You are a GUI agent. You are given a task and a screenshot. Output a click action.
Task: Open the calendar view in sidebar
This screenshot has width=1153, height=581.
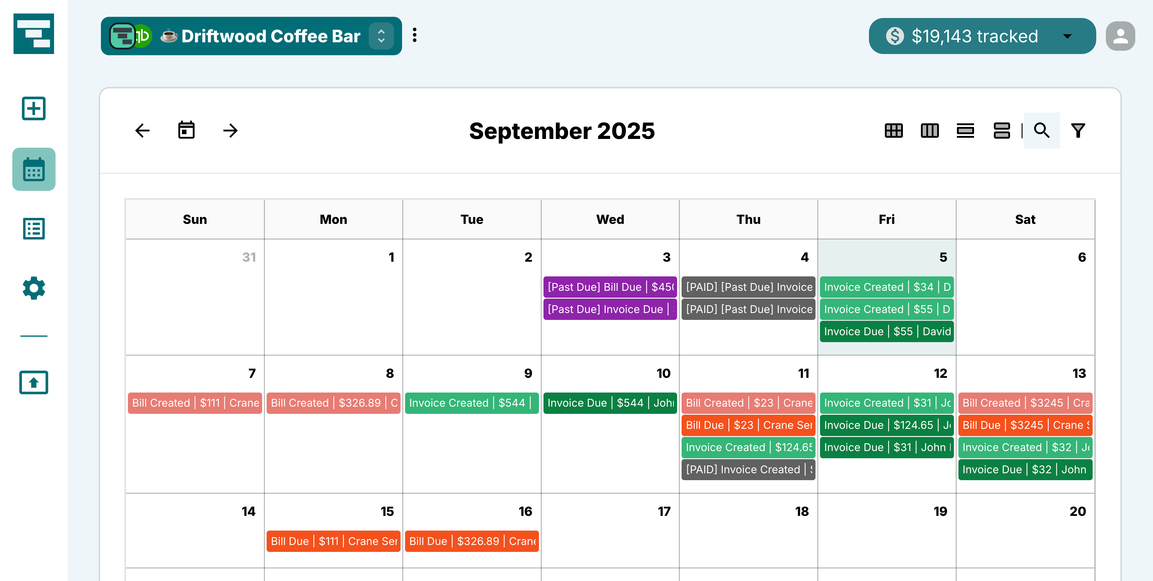tap(34, 170)
